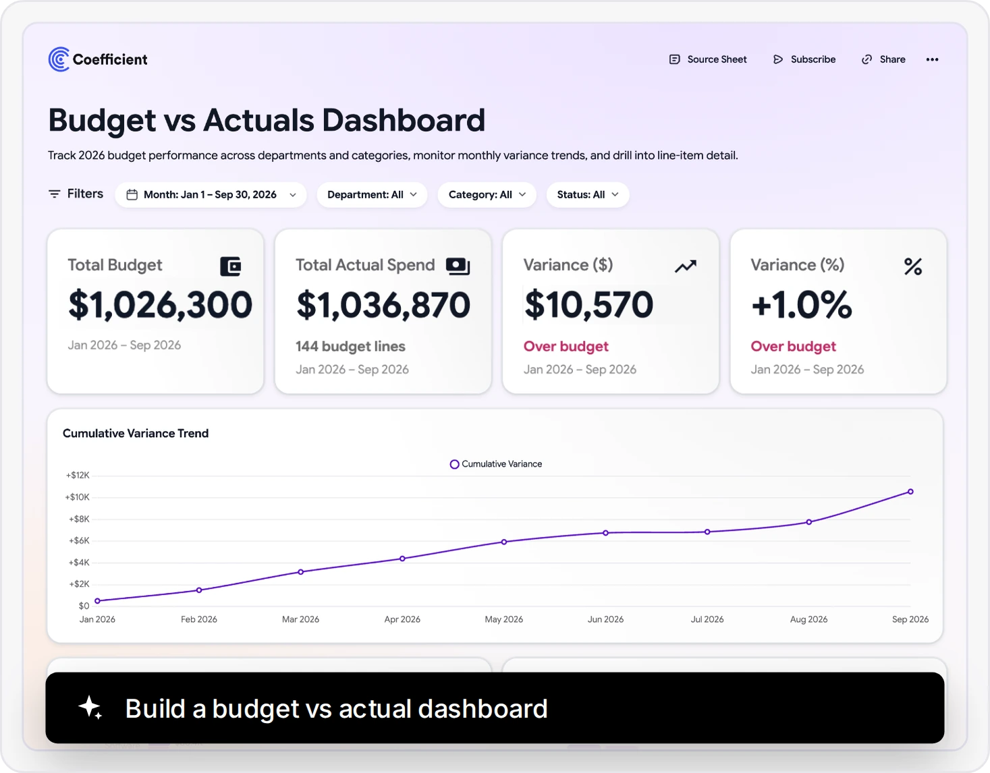Viewport: 990px width, 773px height.
Task: Click Over budget under the $10,570 value
Action: (x=566, y=346)
